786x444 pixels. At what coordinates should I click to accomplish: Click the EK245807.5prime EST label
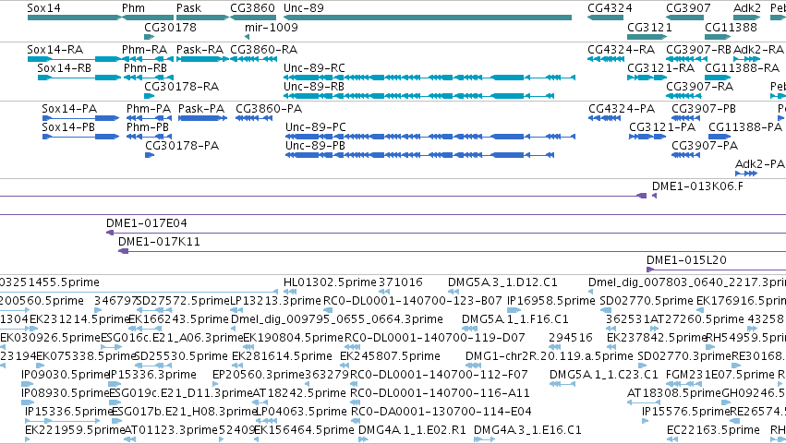[390, 356]
